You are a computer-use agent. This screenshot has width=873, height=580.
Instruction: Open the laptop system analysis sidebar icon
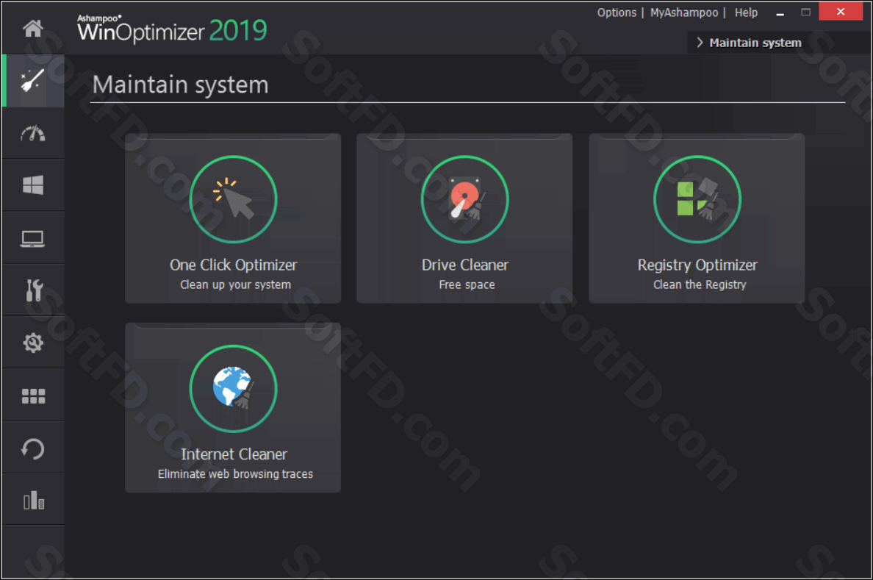click(x=33, y=238)
